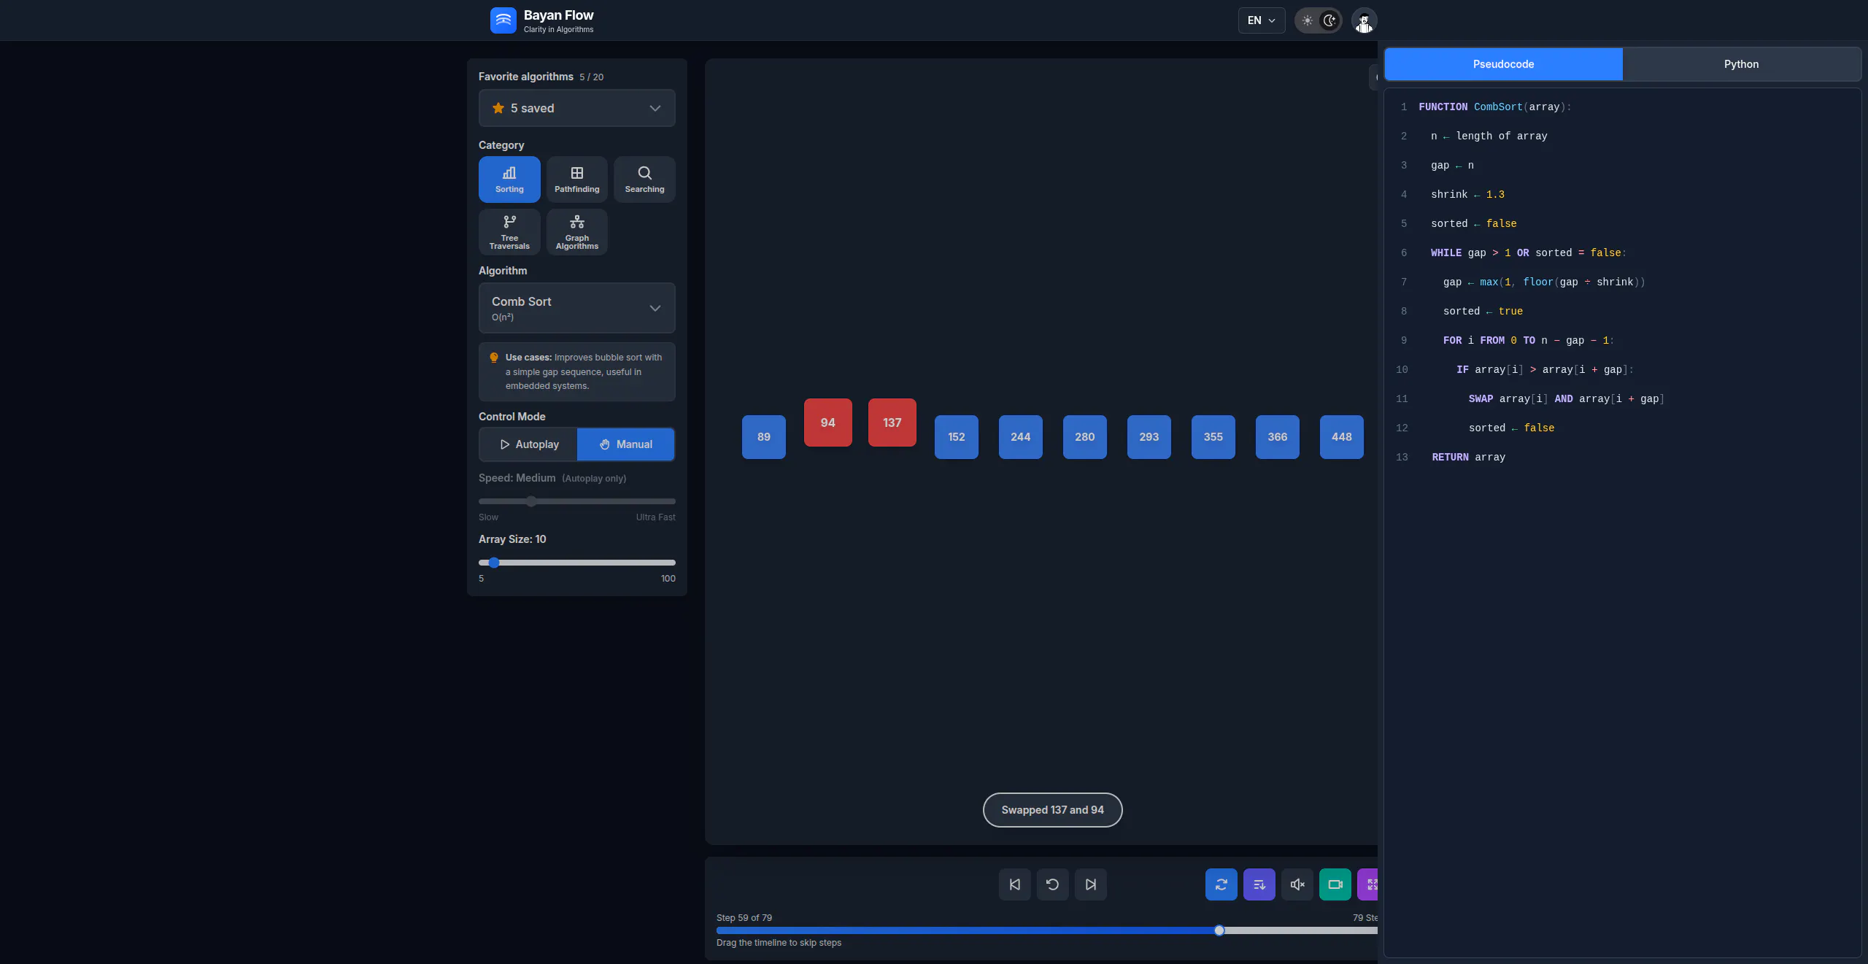Click the indigo sort-order list button

[x=1259, y=884]
